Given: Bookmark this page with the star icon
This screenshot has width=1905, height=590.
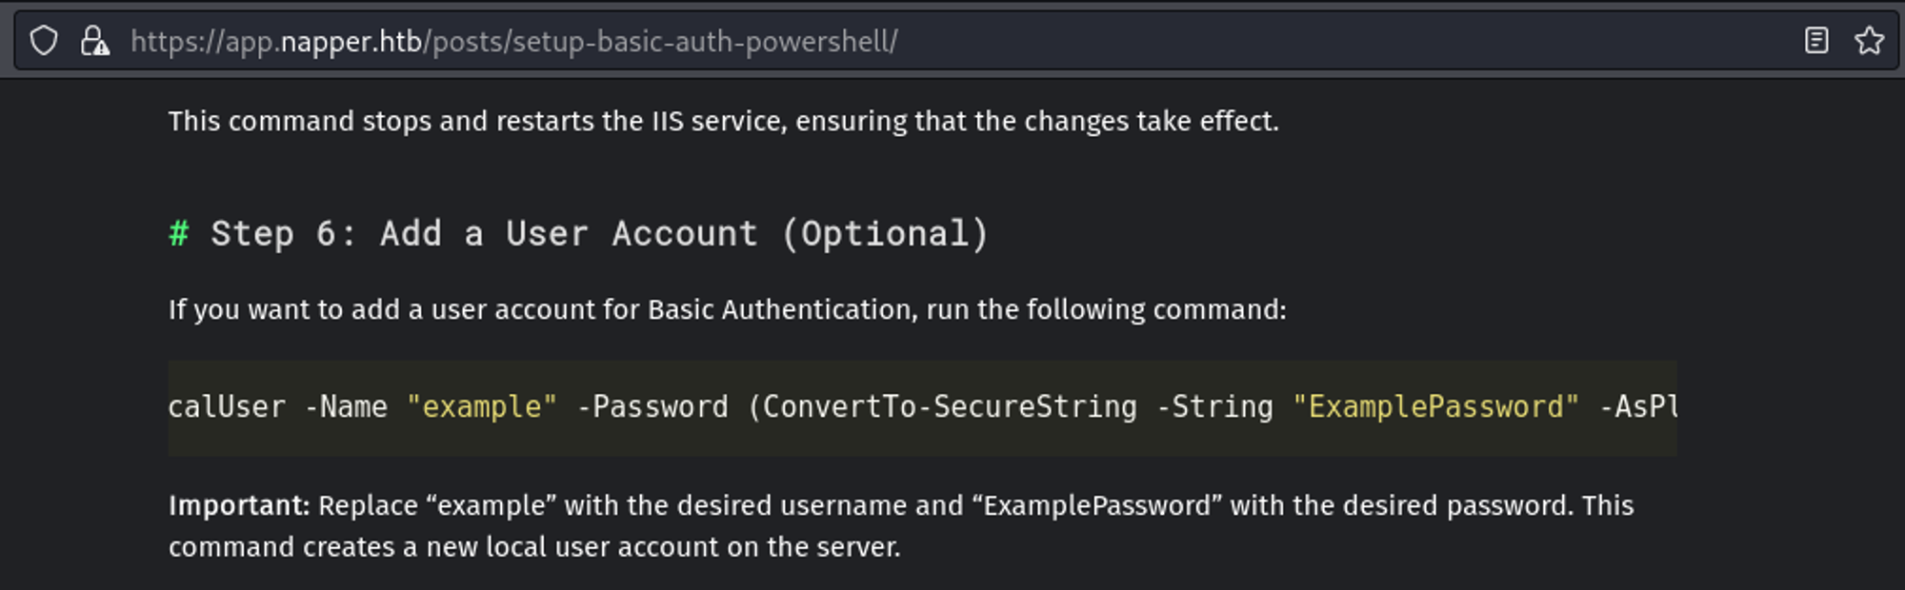Looking at the screenshot, I should click(1869, 41).
